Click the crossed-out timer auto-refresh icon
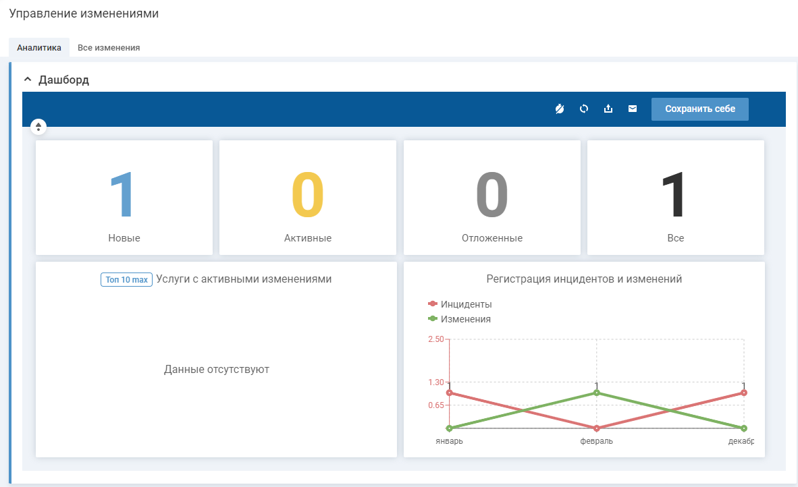This screenshot has height=487, width=798. 559,109
